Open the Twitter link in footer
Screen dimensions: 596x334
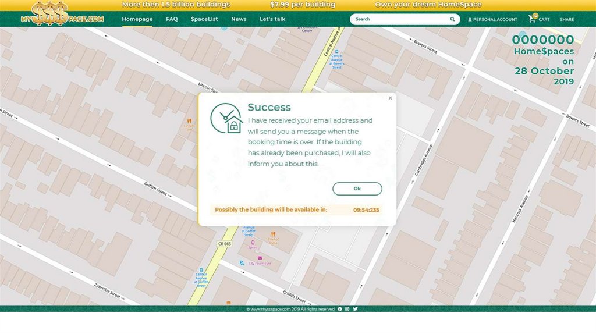(355, 309)
